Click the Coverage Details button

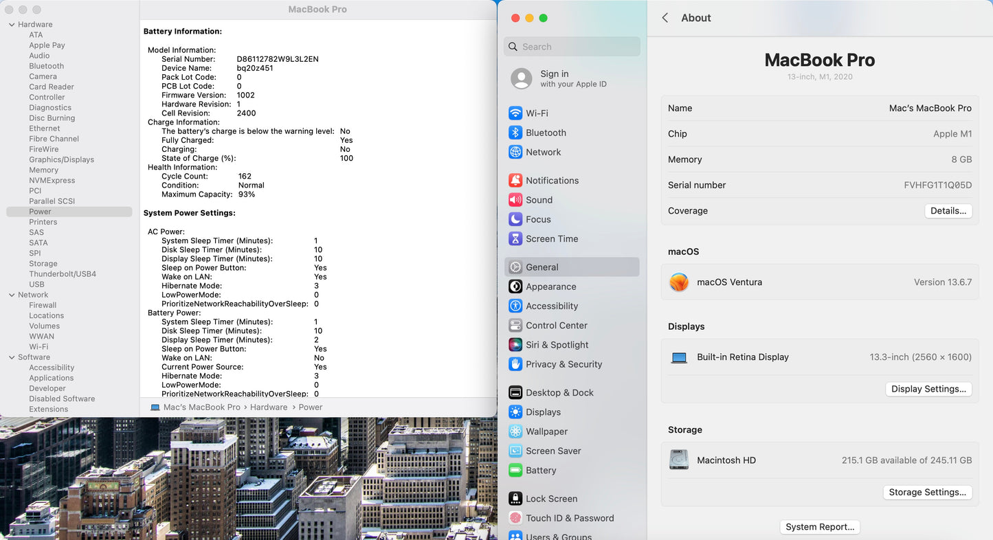(x=948, y=211)
